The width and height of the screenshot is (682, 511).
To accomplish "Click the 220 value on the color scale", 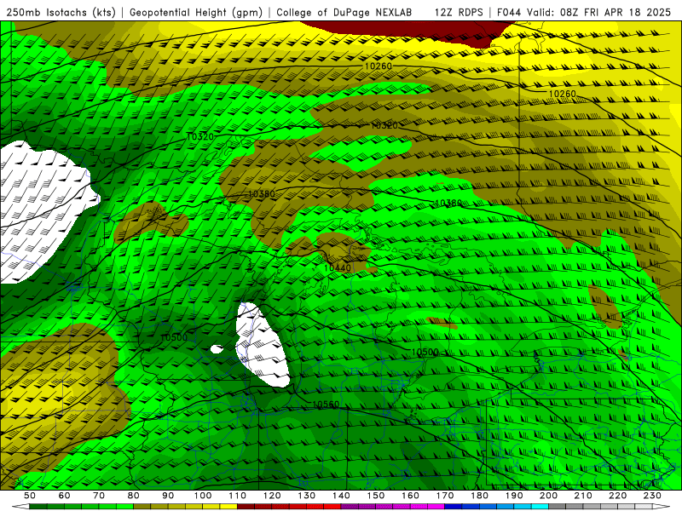I will 617,496.
